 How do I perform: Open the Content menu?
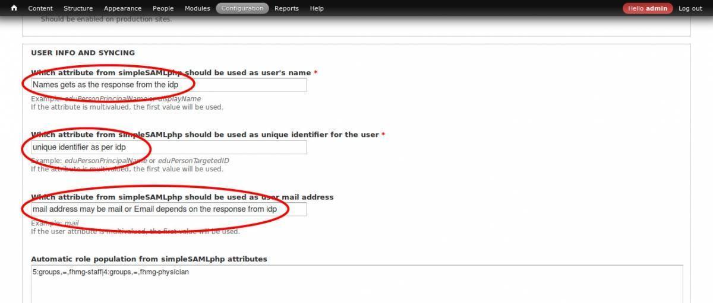coord(40,8)
